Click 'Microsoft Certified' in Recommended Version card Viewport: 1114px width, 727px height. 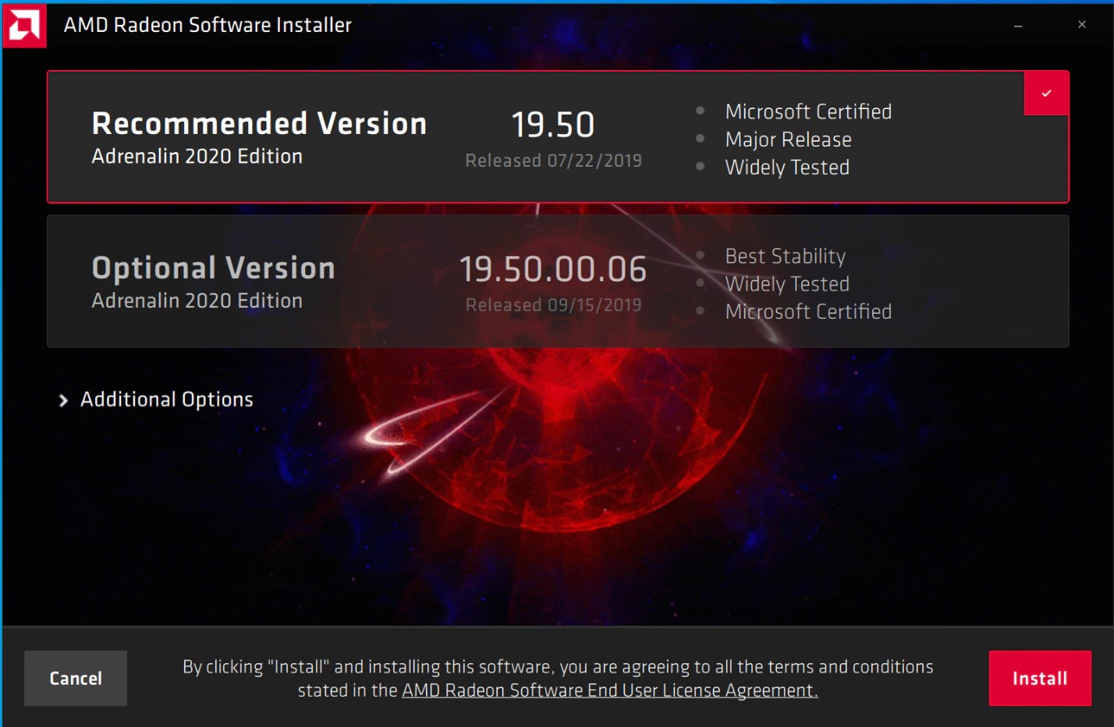pyautogui.click(x=808, y=111)
